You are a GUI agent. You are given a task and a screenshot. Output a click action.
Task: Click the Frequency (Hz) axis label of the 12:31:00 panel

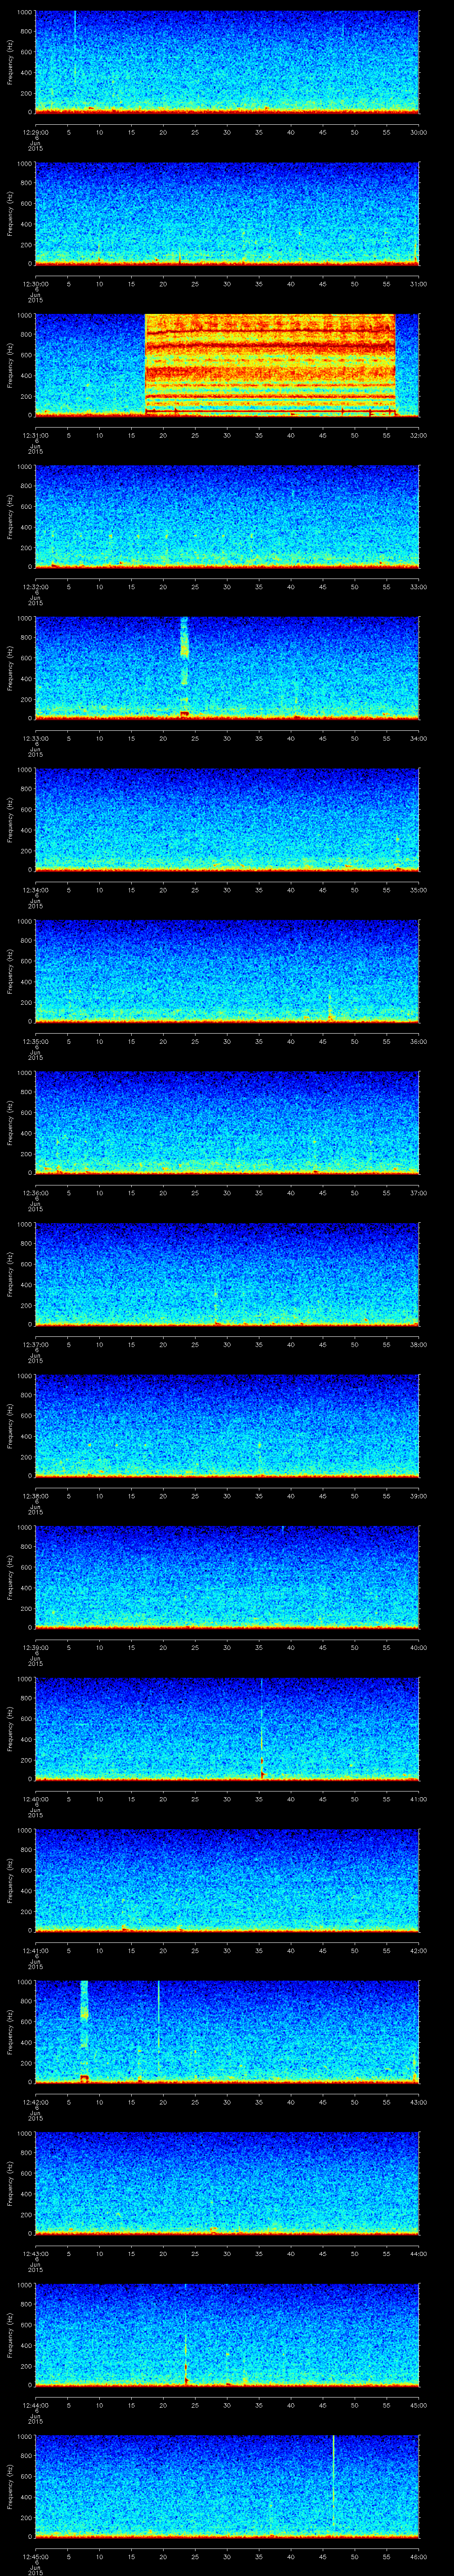(x=10, y=365)
